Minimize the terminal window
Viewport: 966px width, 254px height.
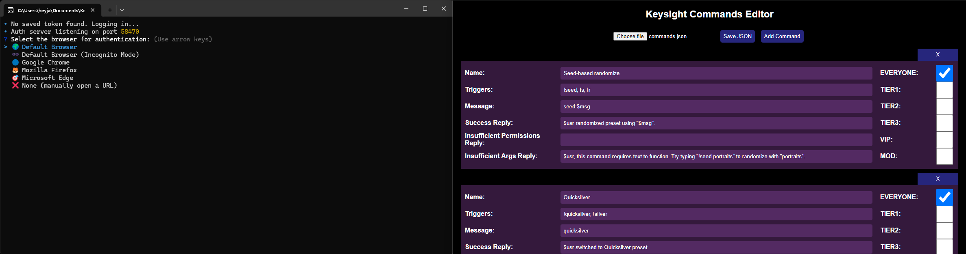(x=406, y=9)
